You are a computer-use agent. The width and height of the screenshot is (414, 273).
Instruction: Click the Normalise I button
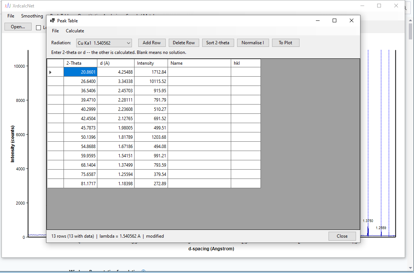[x=253, y=43]
